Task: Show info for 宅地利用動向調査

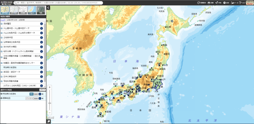Action: pyautogui.click(x=42, y=81)
